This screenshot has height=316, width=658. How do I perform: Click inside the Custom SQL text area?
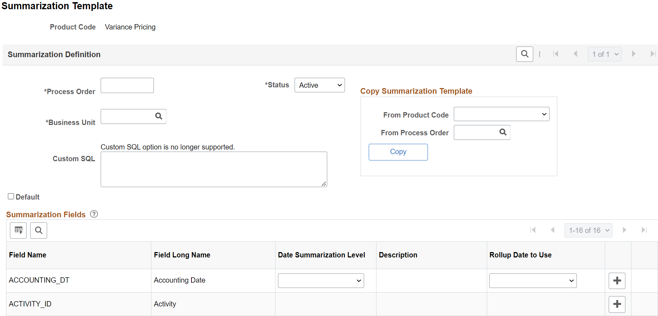point(214,169)
